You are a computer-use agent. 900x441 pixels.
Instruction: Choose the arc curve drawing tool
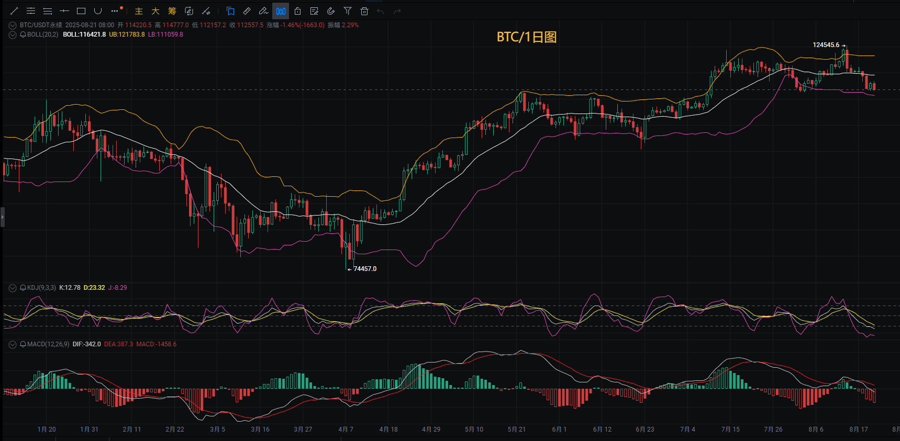coord(98,11)
